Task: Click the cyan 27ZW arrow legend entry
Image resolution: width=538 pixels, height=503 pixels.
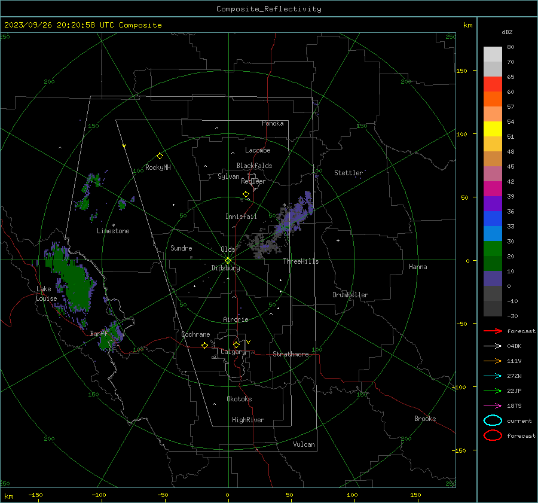Action: click(x=493, y=376)
